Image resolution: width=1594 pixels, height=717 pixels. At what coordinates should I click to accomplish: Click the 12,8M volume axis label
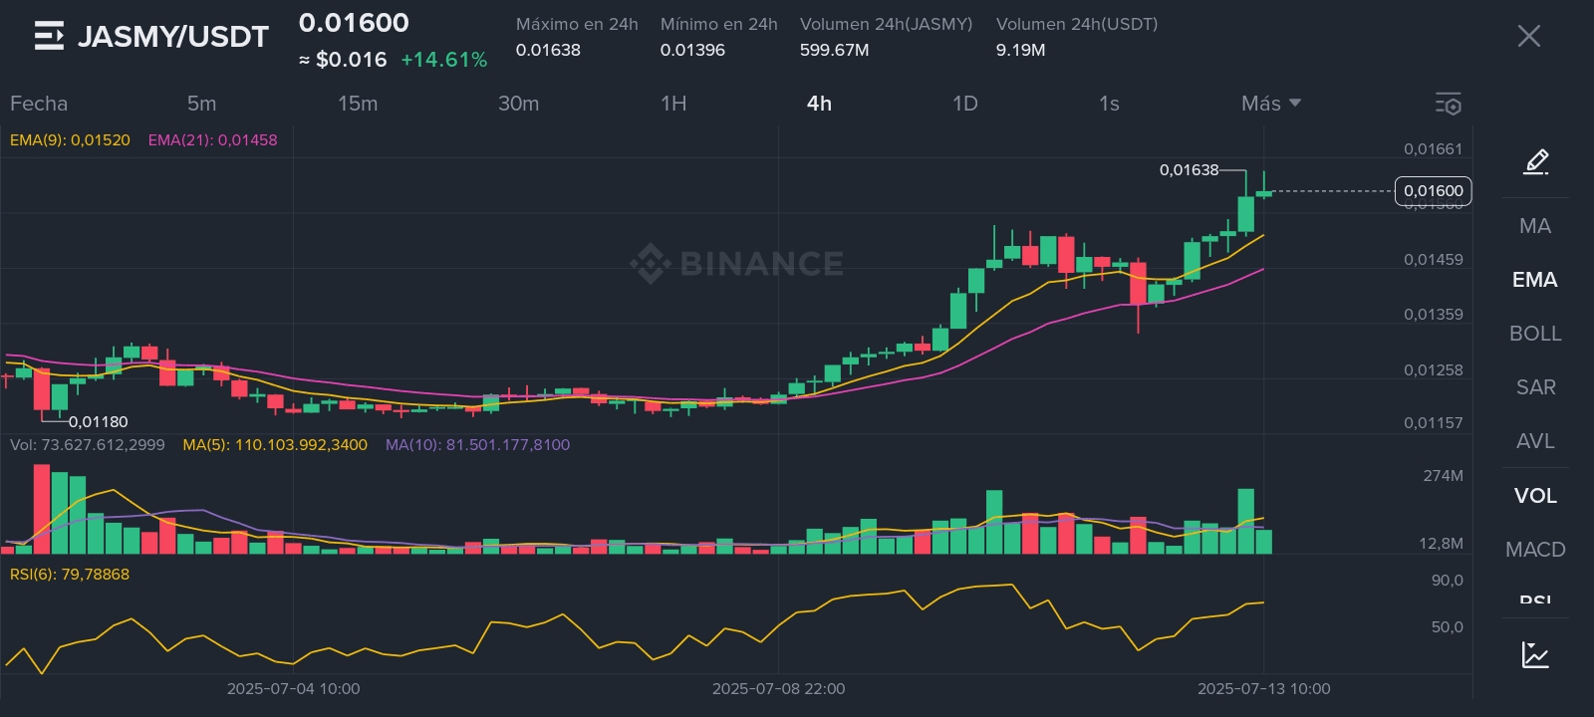(1442, 544)
